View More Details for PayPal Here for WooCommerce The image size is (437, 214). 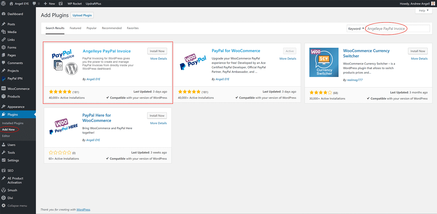click(158, 123)
